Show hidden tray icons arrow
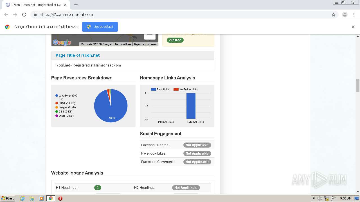The width and height of the screenshot is (360, 202). tap(314, 198)
